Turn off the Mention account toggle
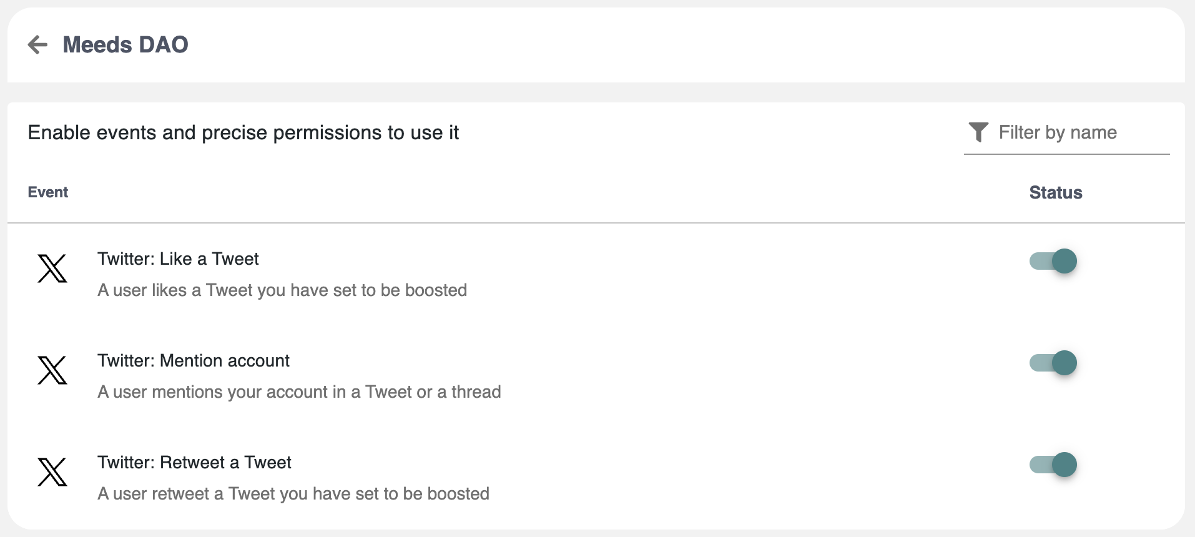Screen dimensions: 1195x537 click(x=1053, y=363)
